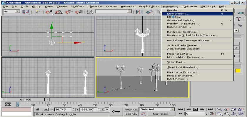247x117 pixels.
Task: Open the Edit menu
Action: 14,6
